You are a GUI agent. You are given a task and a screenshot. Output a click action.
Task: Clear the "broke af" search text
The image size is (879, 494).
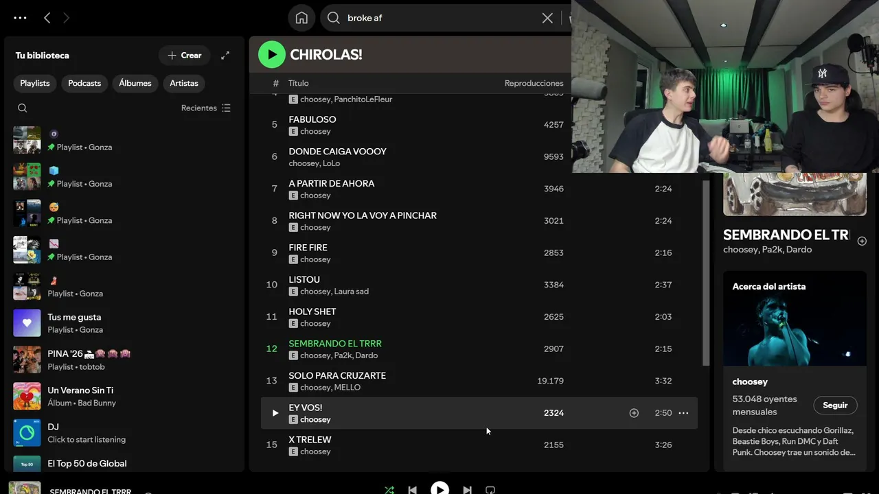547,18
